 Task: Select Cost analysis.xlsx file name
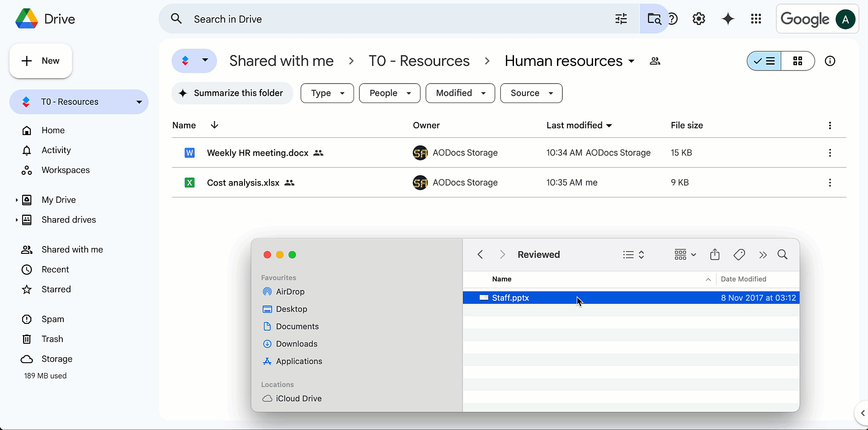click(x=243, y=182)
